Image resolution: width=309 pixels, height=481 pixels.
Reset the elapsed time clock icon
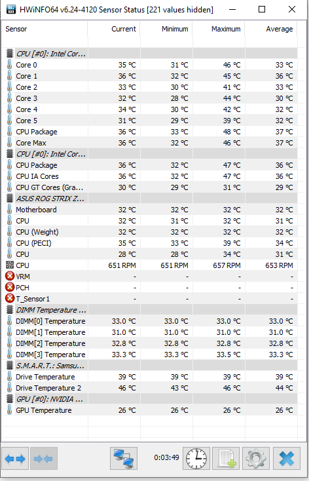(196, 459)
